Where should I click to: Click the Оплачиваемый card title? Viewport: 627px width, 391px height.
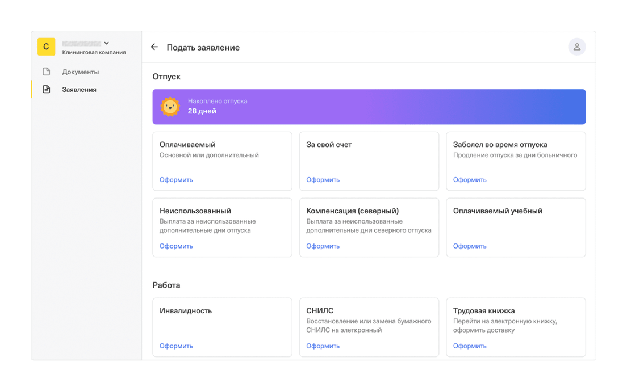point(187,145)
